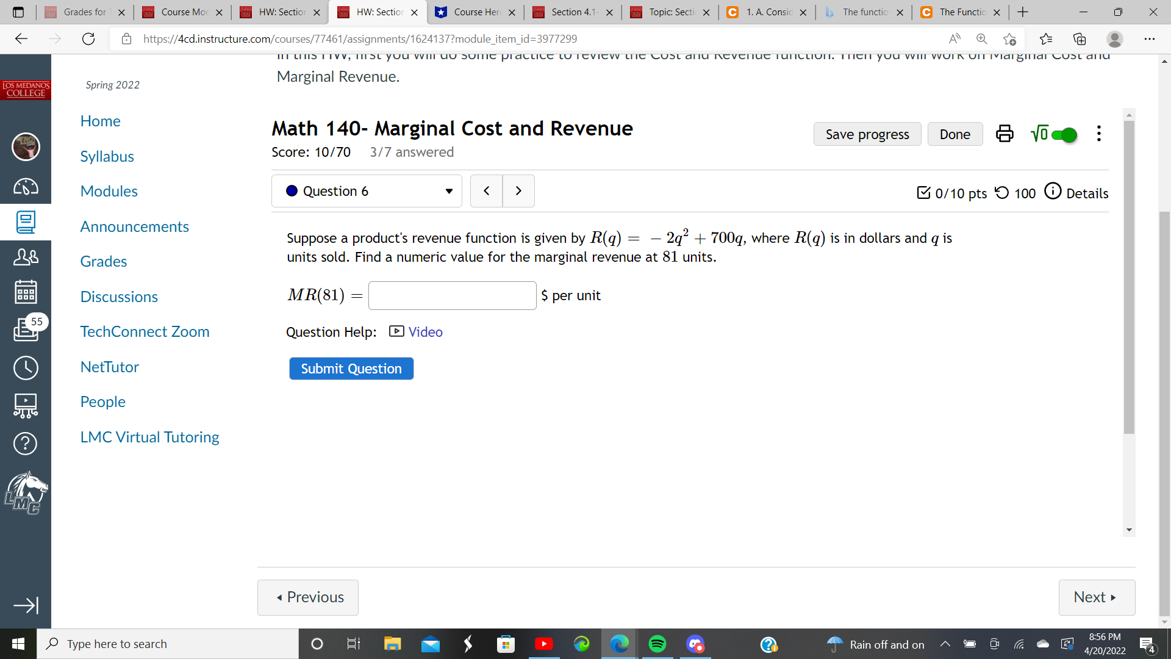Image resolution: width=1171 pixels, height=659 pixels.
Task: Open the History clock sidebar icon
Action: pos(26,367)
